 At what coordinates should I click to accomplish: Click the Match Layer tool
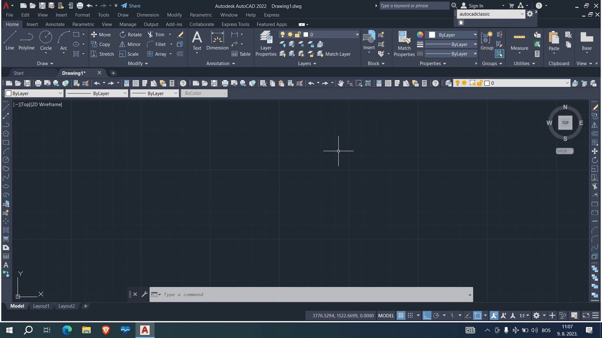(x=333, y=54)
